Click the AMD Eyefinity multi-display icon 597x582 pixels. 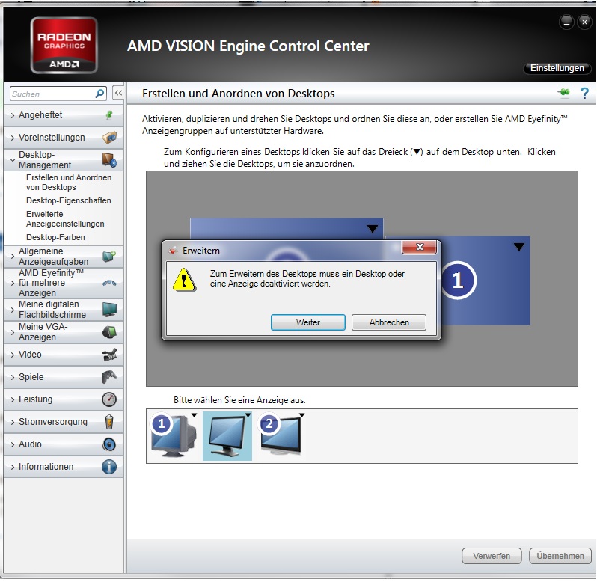[109, 283]
